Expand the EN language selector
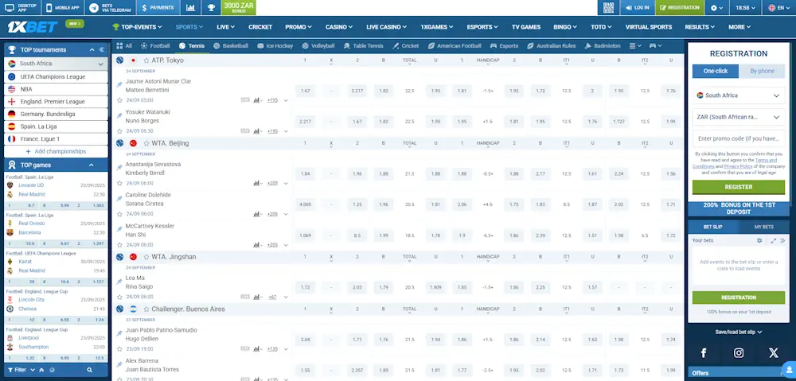Image resolution: width=796 pixels, height=381 pixels. [x=775, y=7]
